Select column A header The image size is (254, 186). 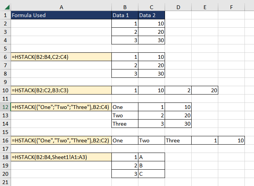coord(61,7)
